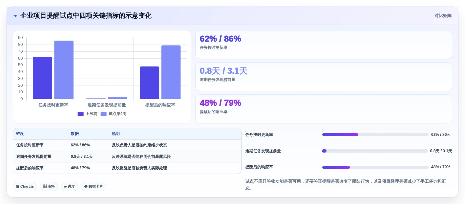Screen dimensions: 465x204
Task: Toggle the 上线前 legend color box
Action: coord(81,114)
